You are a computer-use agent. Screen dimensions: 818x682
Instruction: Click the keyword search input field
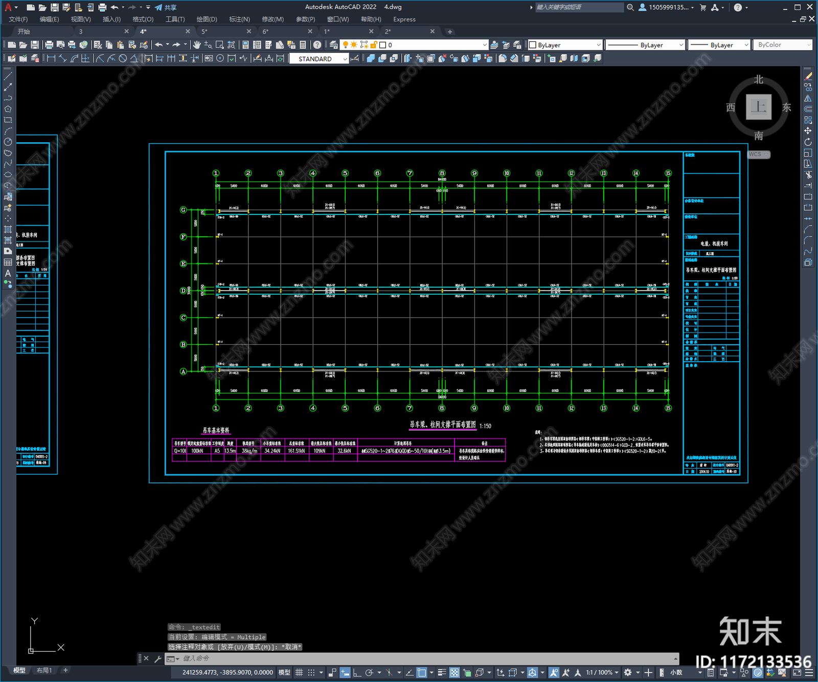(x=579, y=7)
